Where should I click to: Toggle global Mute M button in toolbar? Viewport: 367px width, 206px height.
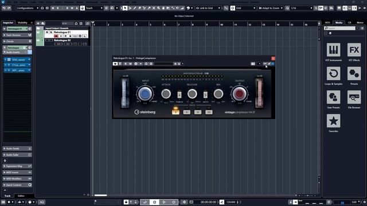[53, 8]
